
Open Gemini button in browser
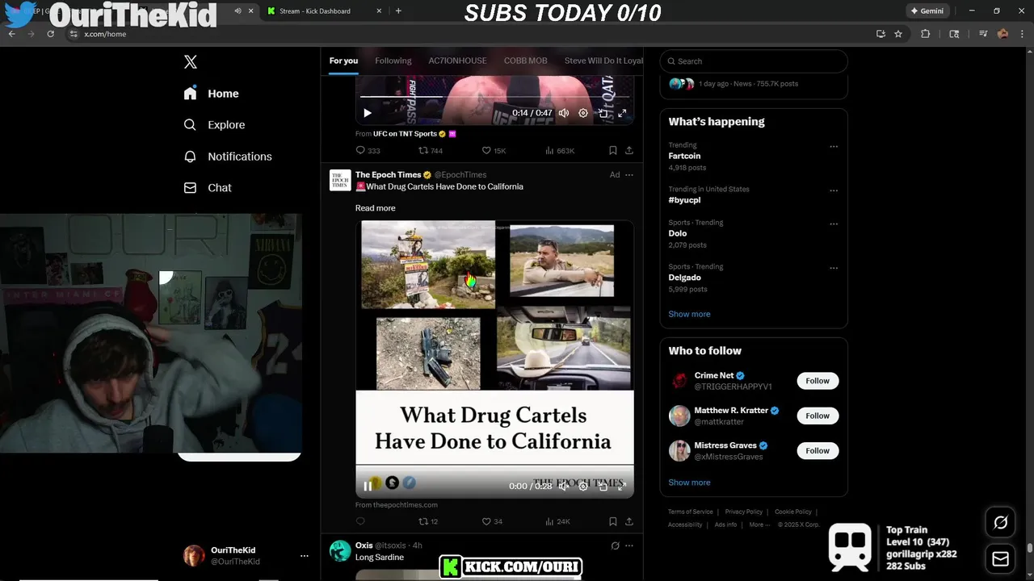pos(927,11)
